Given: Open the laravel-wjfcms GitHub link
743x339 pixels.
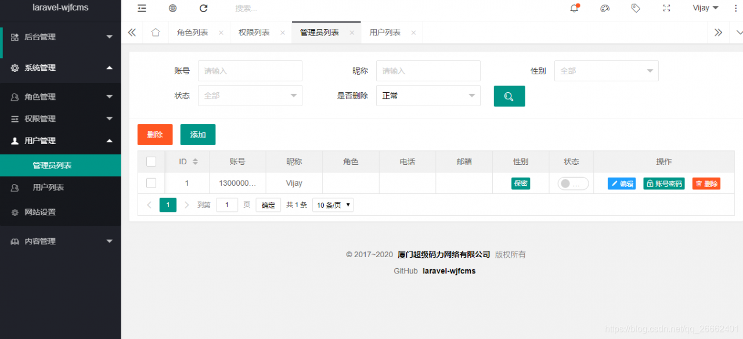Looking at the screenshot, I should (449, 271).
